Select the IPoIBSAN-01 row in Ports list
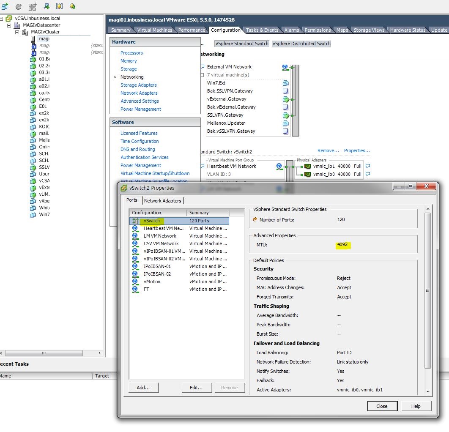The height and width of the screenshot is (432, 449). 179,266
